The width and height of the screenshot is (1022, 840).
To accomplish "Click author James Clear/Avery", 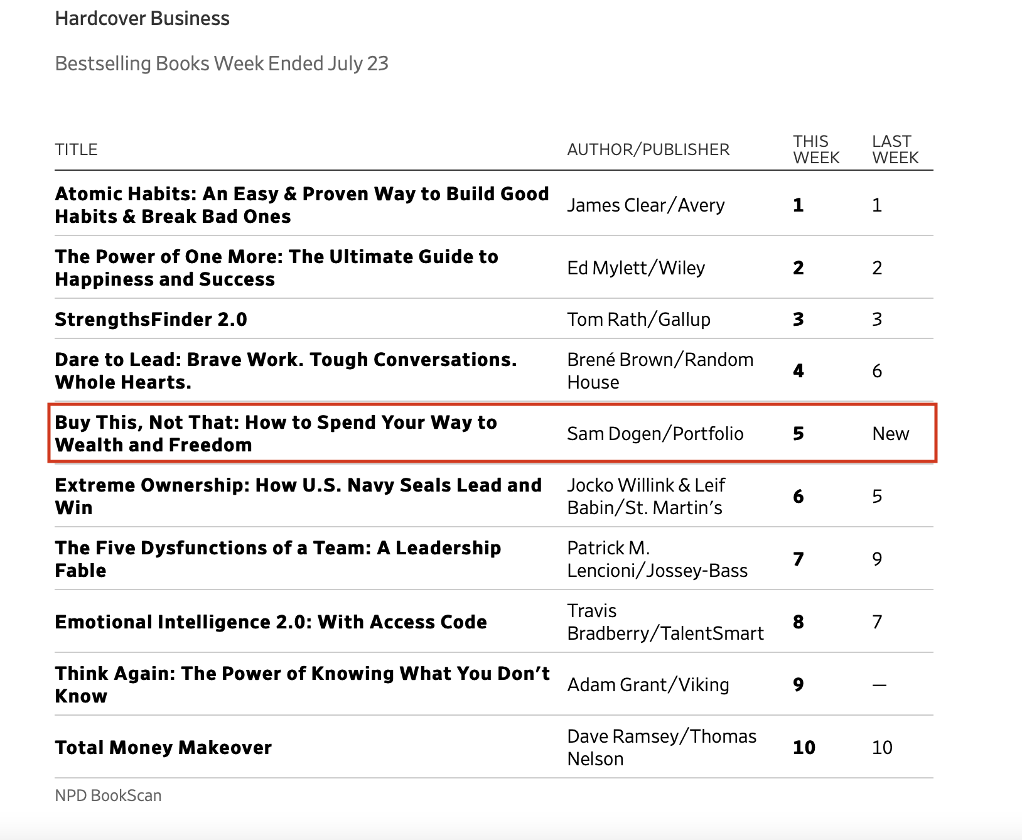I will coord(645,205).
